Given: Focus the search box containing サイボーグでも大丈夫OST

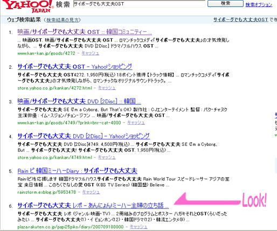Looking at the screenshot, I should [139, 4].
